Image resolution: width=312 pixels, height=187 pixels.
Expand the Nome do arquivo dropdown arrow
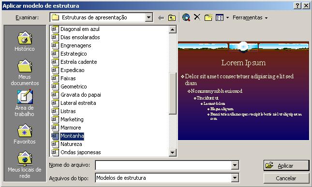coord(235,165)
